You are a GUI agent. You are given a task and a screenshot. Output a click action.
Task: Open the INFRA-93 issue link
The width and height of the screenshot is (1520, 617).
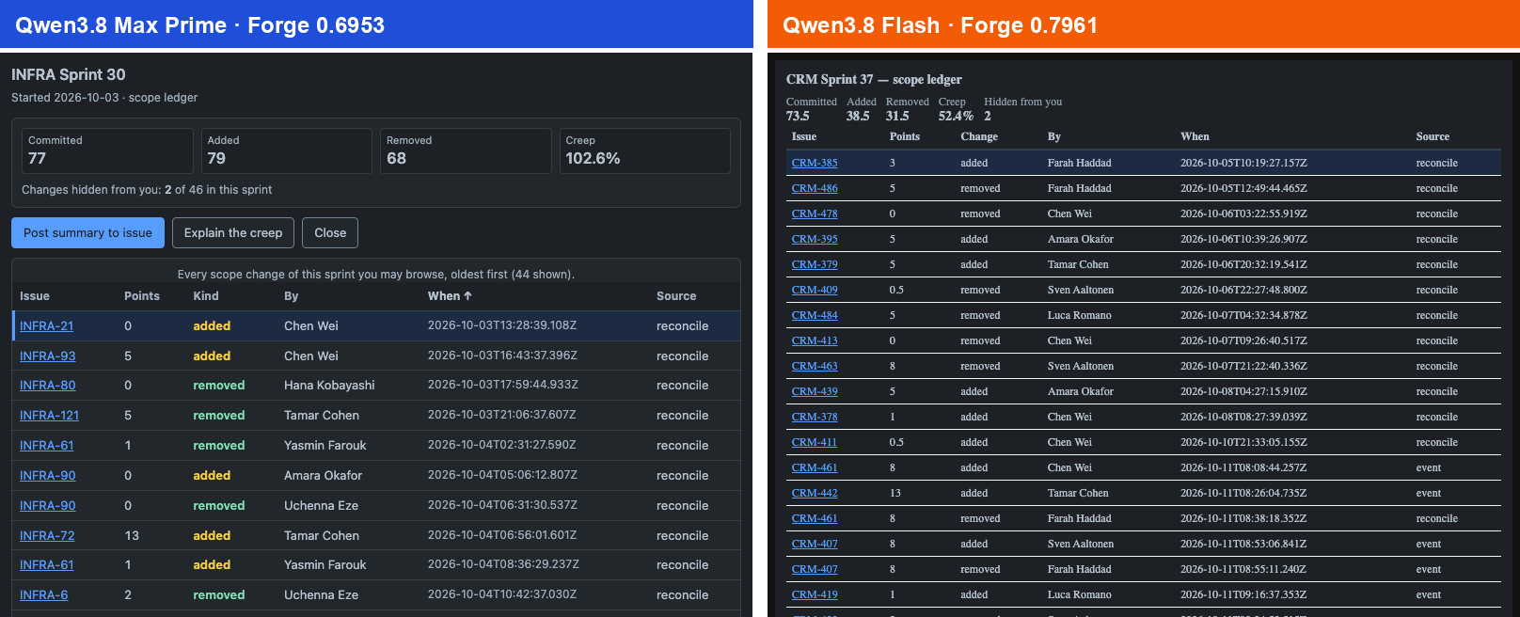pos(47,356)
